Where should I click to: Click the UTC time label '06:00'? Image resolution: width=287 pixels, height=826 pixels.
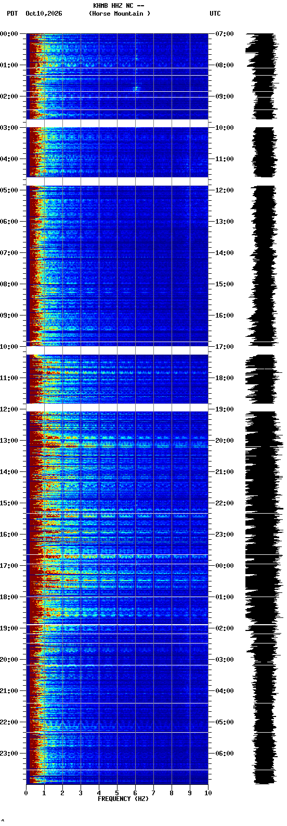pos(225,754)
